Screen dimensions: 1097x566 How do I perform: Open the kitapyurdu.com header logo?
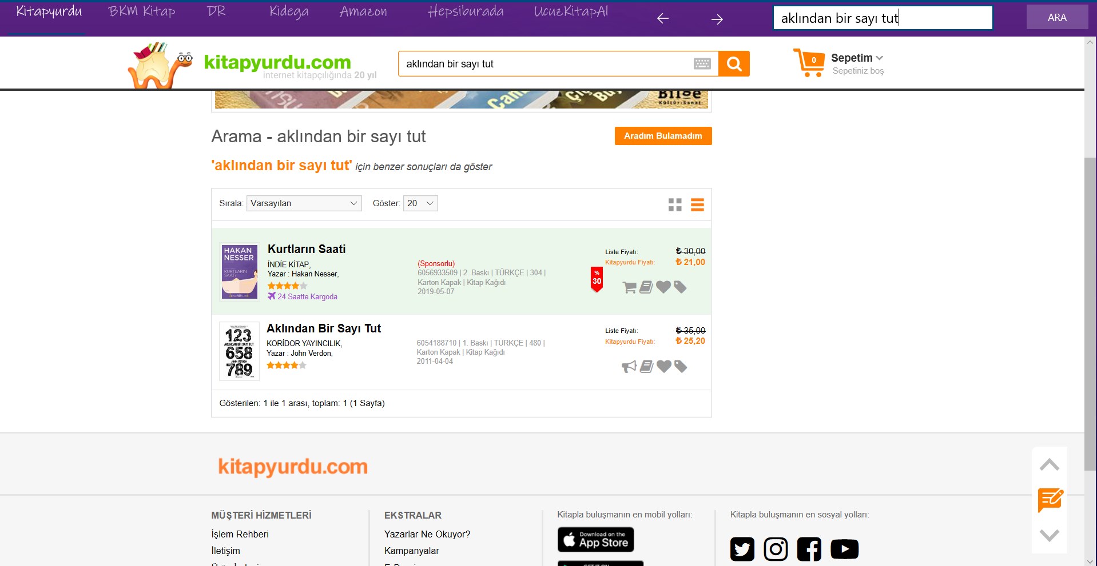(x=252, y=65)
